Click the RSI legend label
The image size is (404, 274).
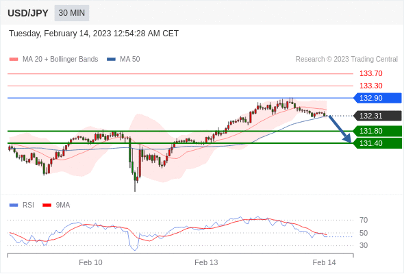28,206
